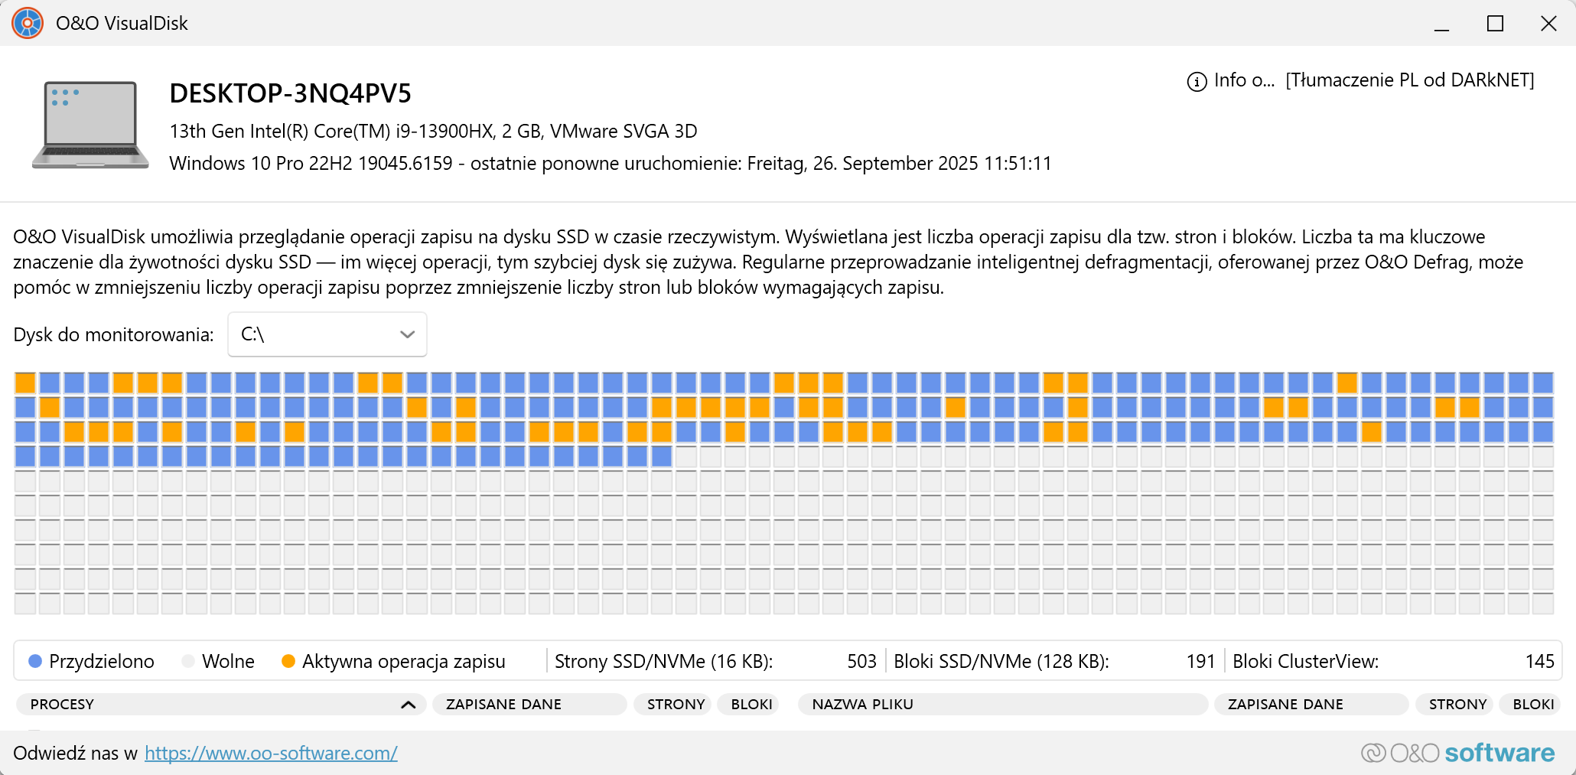Click the orange Aktywna operacja zapisu dot

[x=288, y=661]
